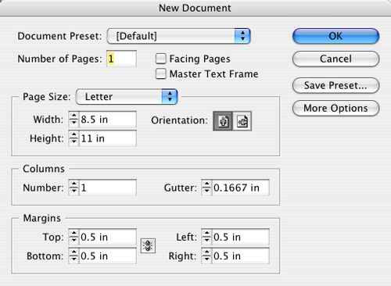This screenshot has height=286, width=391.
Task: Open the Page Size Letter dropdown
Action: tap(127, 97)
